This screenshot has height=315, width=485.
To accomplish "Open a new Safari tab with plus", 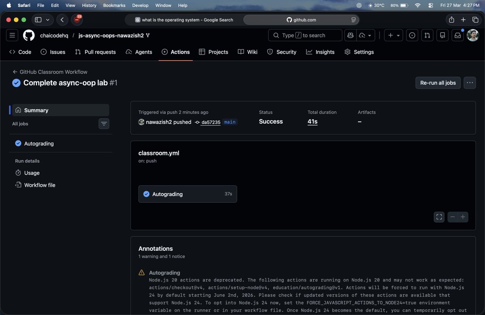I will tap(463, 20).
